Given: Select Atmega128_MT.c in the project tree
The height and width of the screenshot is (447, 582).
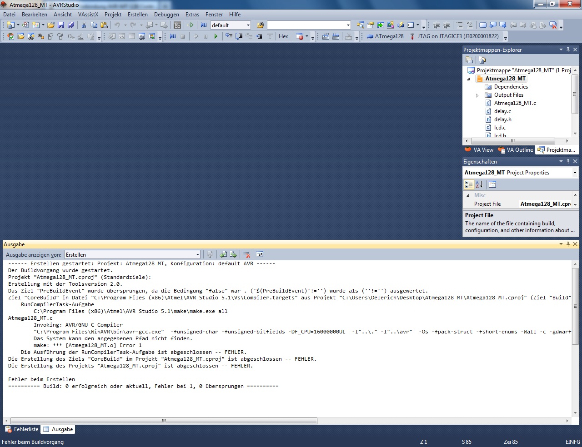Looking at the screenshot, I should coord(515,103).
